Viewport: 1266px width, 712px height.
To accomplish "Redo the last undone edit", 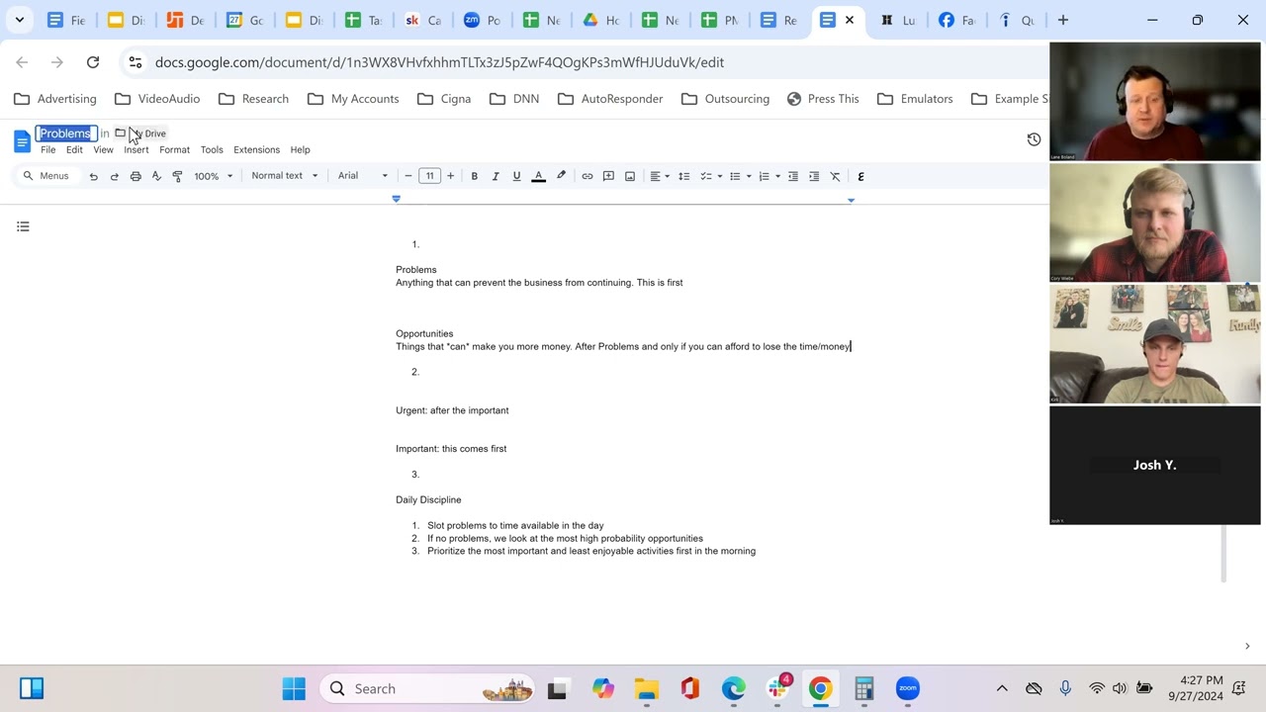I will [x=114, y=176].
